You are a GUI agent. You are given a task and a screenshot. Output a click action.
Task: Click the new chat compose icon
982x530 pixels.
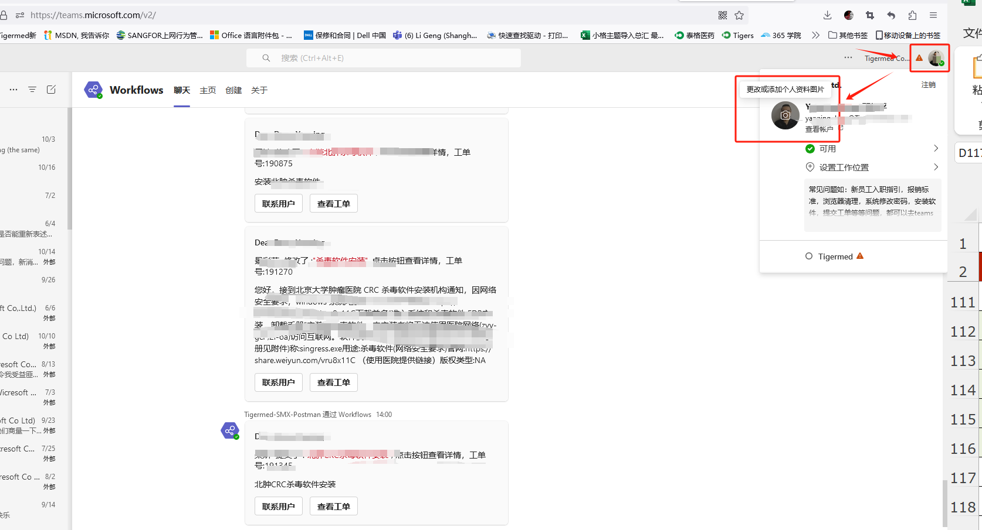(51, 90)
